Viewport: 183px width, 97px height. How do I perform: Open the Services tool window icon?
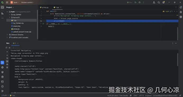click(x=2, y=77)
